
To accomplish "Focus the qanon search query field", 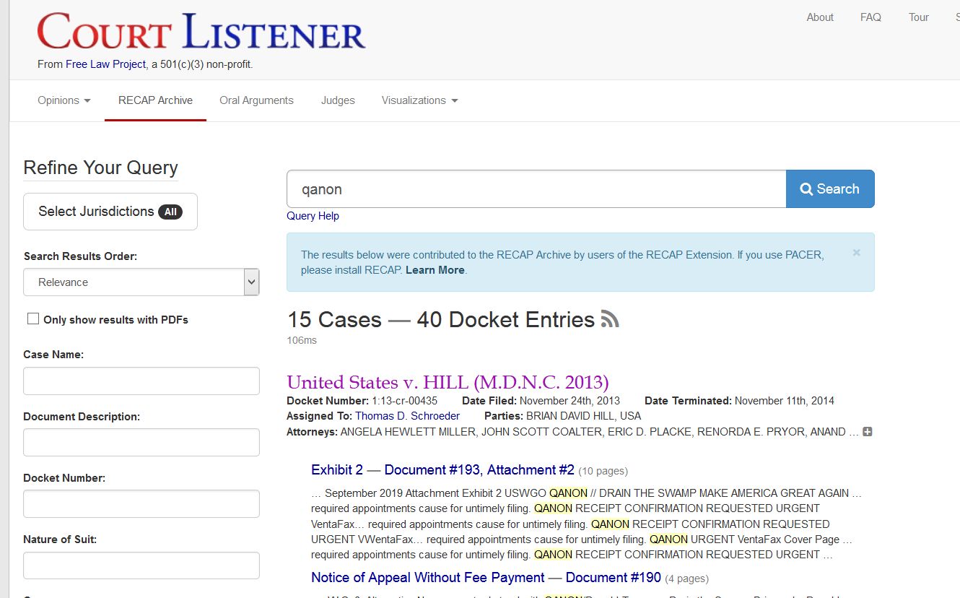I will [536, 189].
